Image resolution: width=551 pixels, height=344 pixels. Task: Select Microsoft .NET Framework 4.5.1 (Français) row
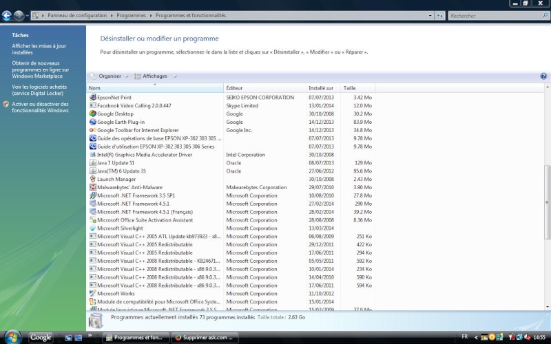coord(231,212)
